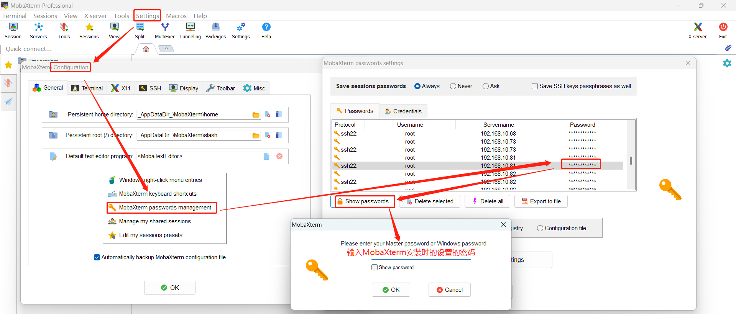This screenshot has height=314, width=736.
Task: Open the Terminal menu
Action: (14, 16)
